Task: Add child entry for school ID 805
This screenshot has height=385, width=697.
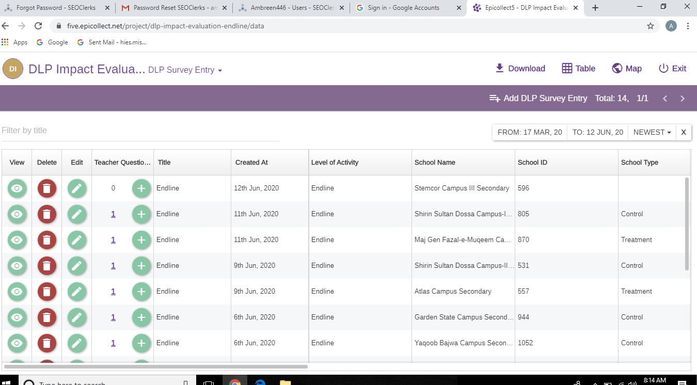Action: (141, 214)
